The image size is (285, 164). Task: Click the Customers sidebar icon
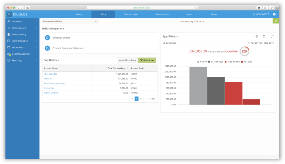coord(9,21)
